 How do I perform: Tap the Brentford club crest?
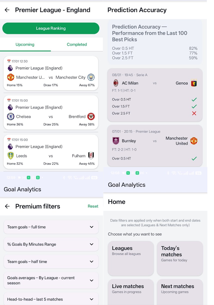point(91,116)
